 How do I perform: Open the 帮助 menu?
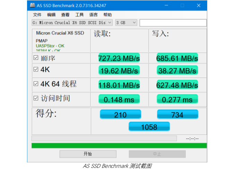point(107,15)
